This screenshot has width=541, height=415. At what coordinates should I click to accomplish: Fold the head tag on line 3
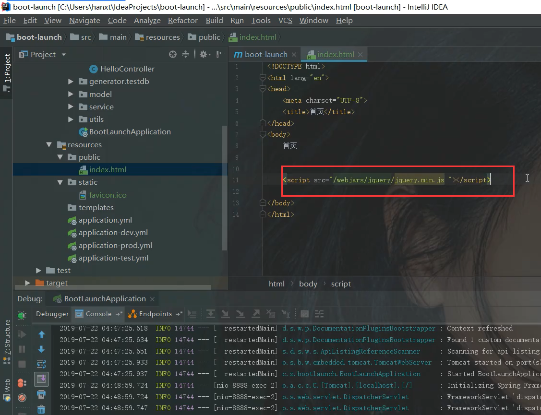tap(263, 89)
